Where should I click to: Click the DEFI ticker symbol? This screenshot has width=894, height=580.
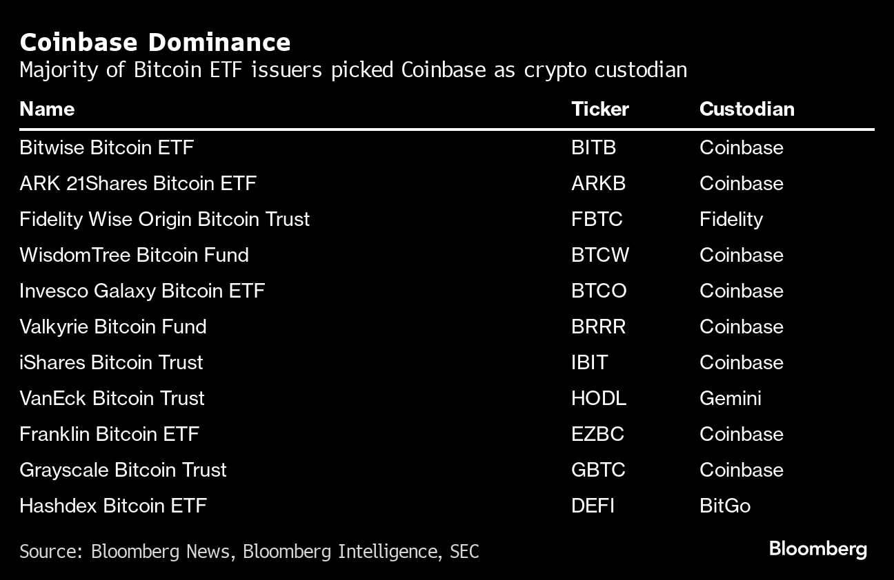point(593,506)
